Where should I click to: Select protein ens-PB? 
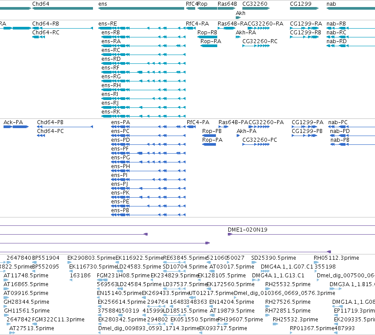pos(120,211)
